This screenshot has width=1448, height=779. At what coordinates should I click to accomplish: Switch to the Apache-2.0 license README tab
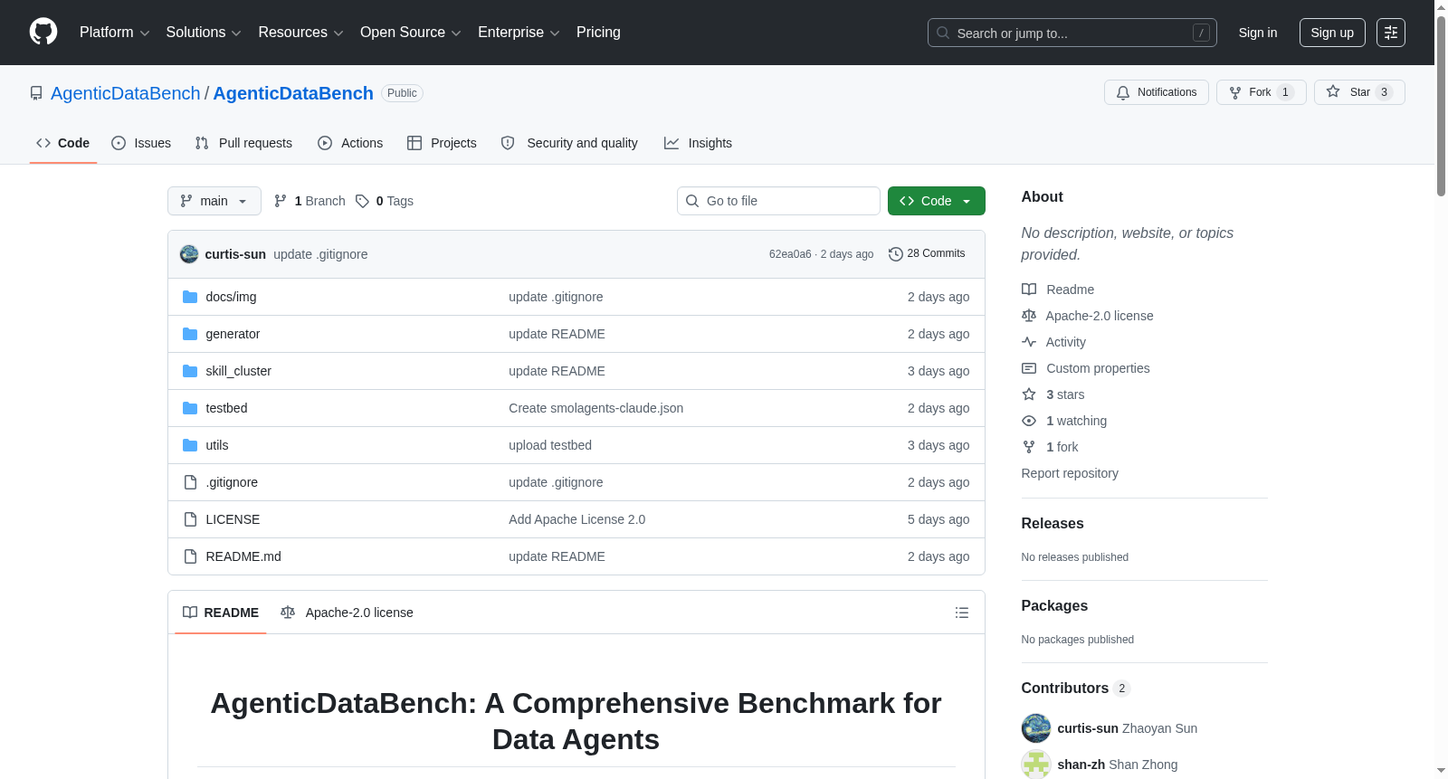pyautogui.click(x=348, y=613)
